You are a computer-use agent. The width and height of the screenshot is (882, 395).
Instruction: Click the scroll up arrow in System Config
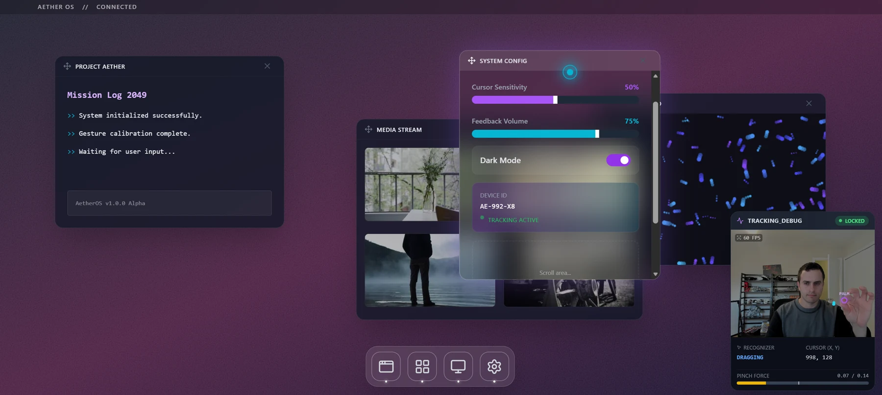tap(655, 76)
